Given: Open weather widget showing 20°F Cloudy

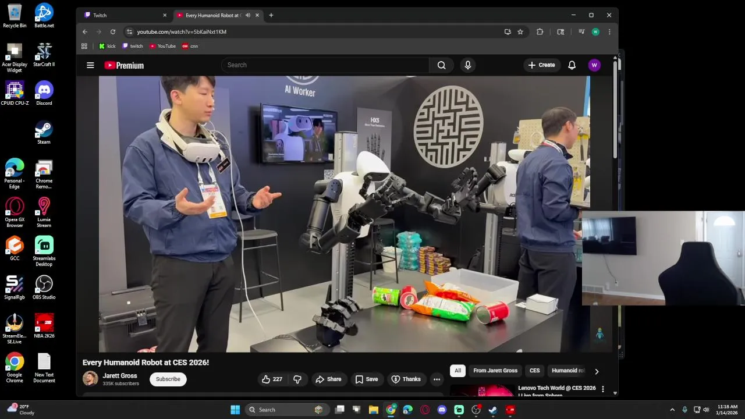Looking at the screenshot, I should 20,410.
